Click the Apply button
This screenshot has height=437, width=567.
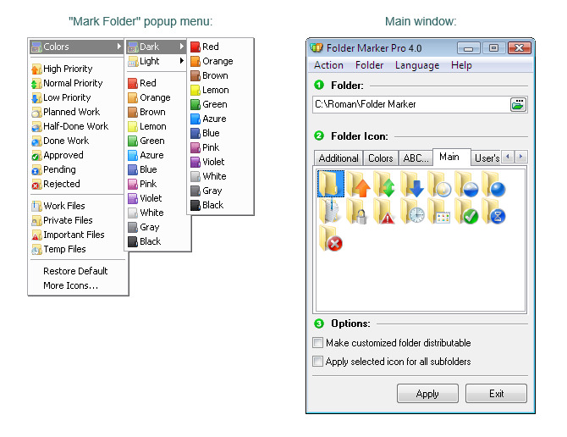427,394
